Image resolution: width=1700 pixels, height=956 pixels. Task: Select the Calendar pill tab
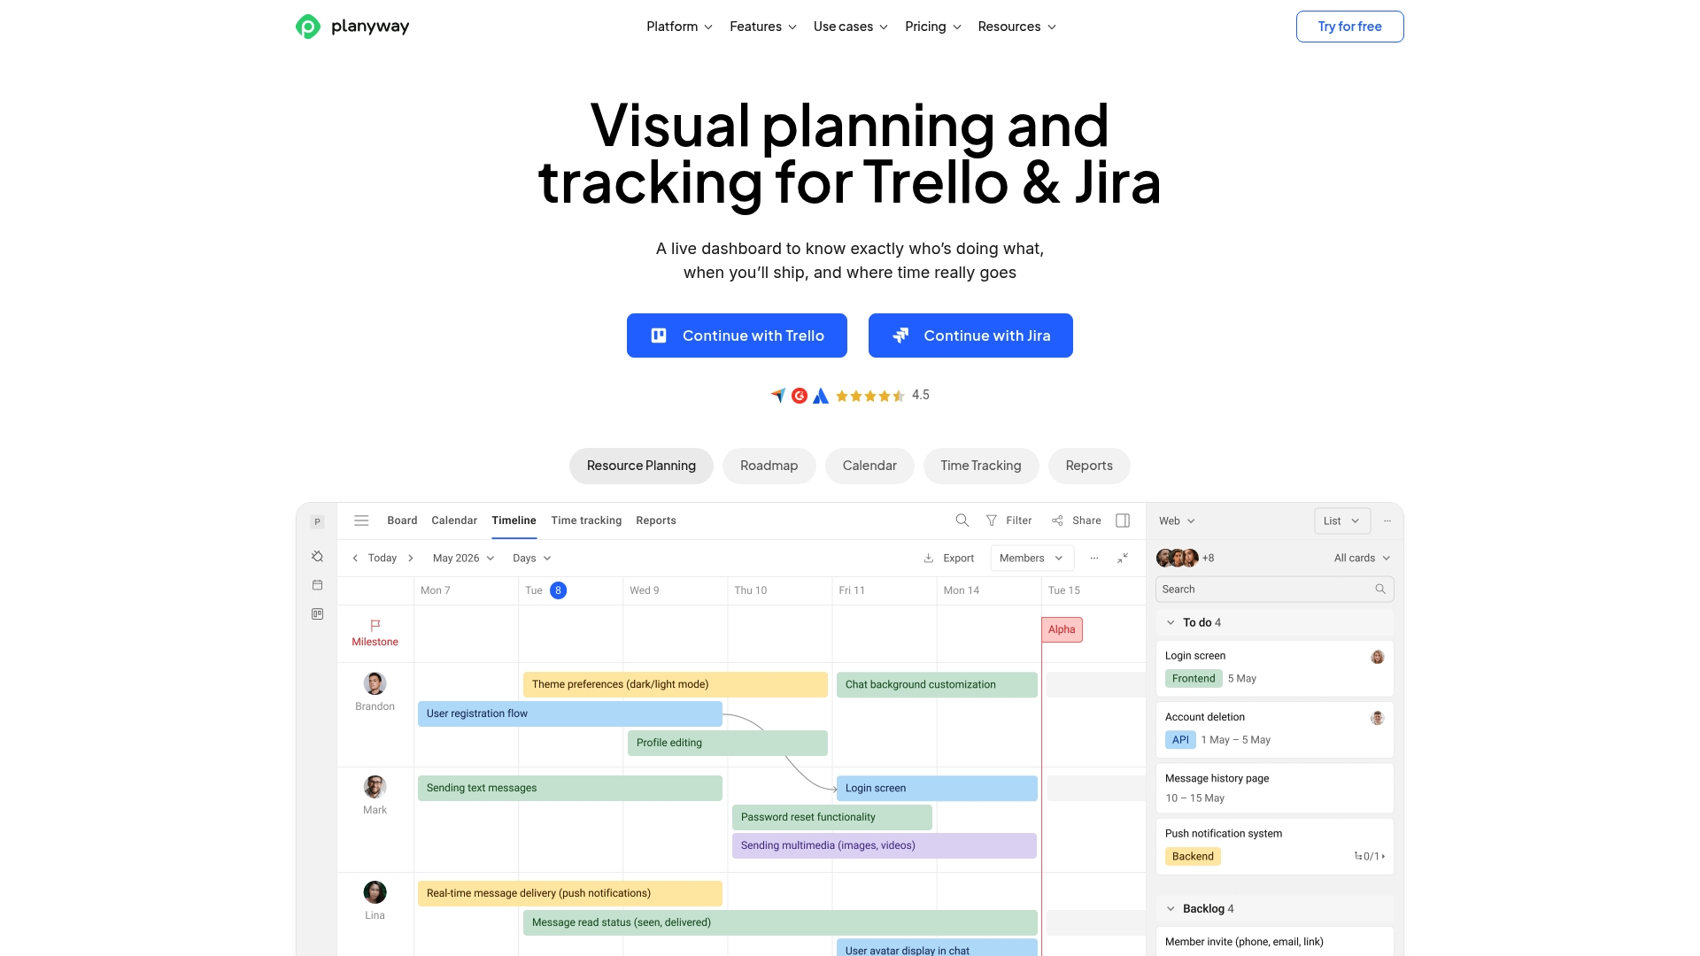869,466
